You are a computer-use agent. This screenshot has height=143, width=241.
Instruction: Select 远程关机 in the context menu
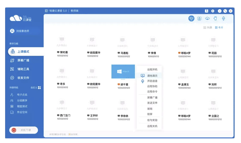152,126
